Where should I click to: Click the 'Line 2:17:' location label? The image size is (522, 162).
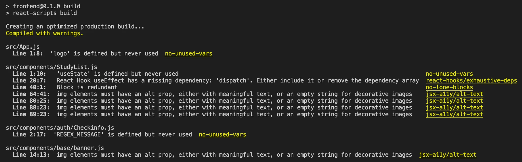pyautogui.click(x=29, y=135)
